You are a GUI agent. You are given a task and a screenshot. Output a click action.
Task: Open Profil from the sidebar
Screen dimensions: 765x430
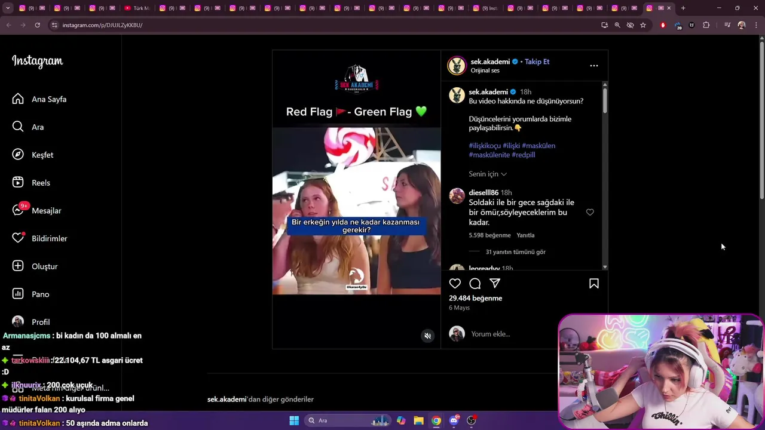click(x=31, y=322)
